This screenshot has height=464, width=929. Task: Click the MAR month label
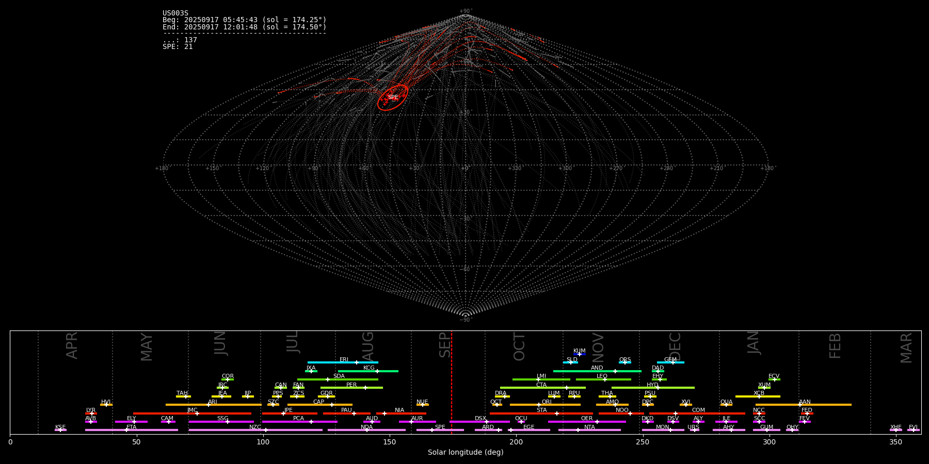point(906,348)
